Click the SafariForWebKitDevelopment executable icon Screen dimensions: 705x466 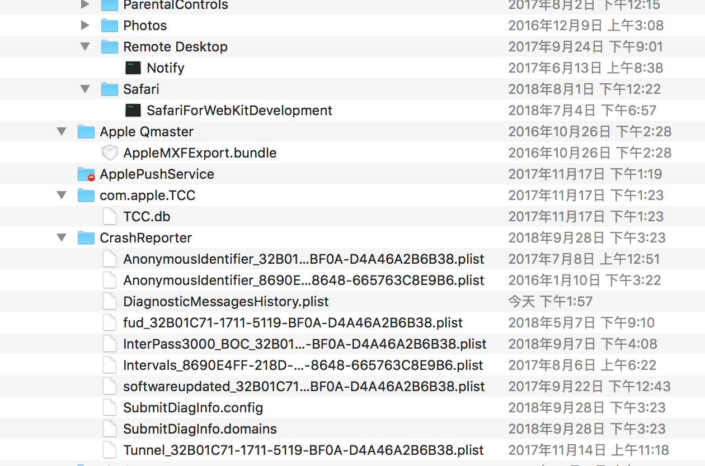pyautogui.click(x=133, y=110)
